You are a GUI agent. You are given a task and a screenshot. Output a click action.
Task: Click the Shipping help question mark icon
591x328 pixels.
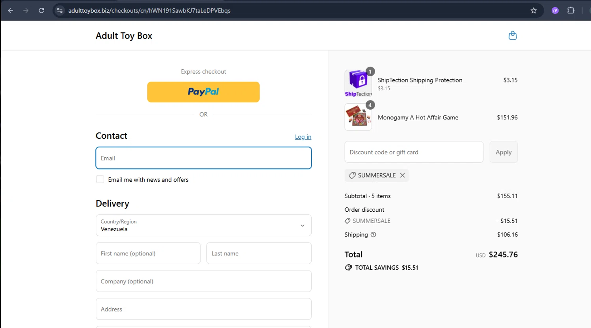click(x=374, y=235)
